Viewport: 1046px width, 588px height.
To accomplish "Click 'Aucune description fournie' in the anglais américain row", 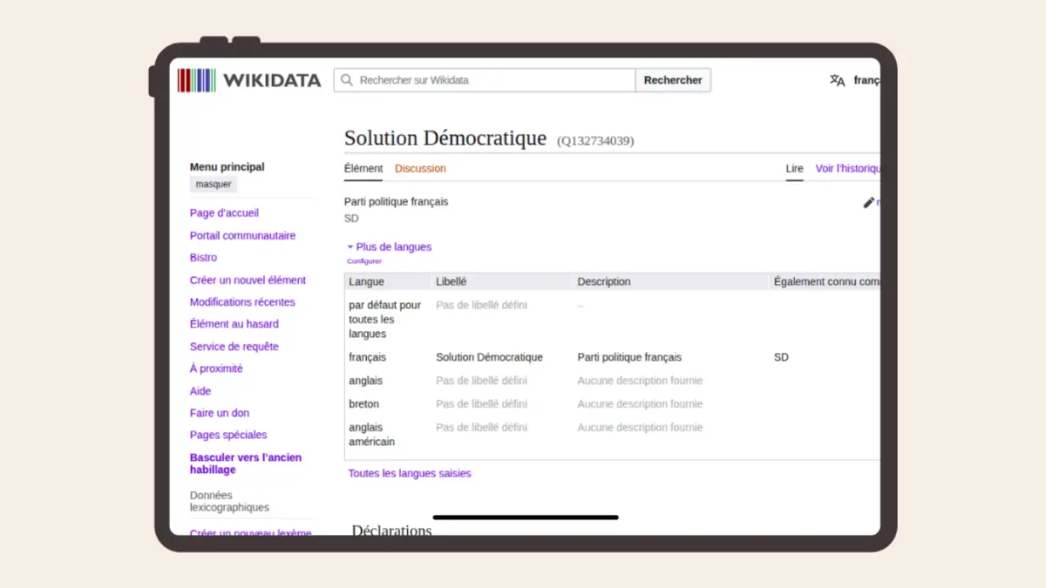I will click(x=640, y=428).
